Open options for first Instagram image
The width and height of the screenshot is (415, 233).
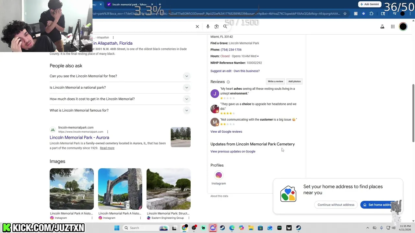(92, 218)
